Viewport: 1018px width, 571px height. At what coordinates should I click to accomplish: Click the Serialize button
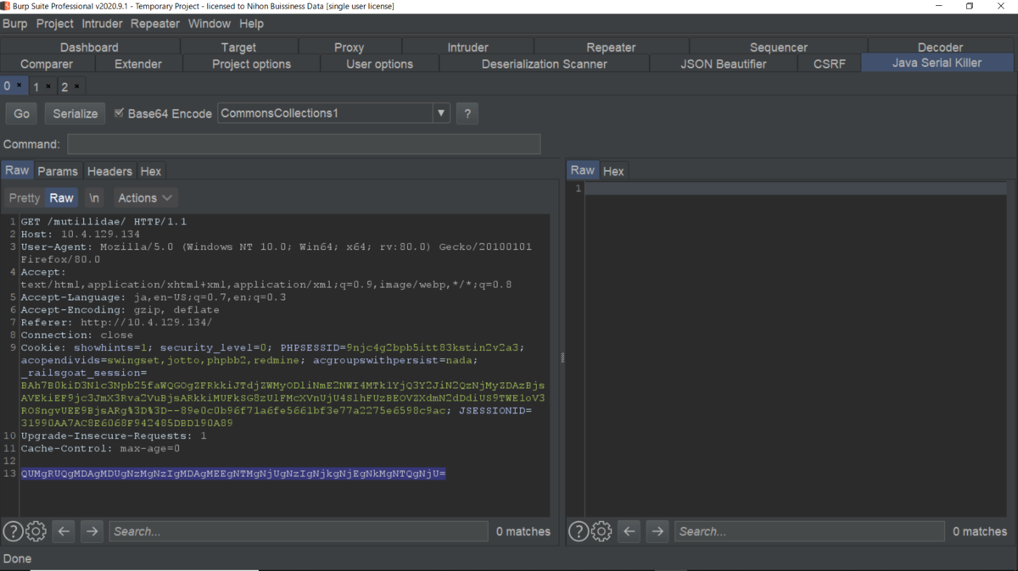click(76, 114)
